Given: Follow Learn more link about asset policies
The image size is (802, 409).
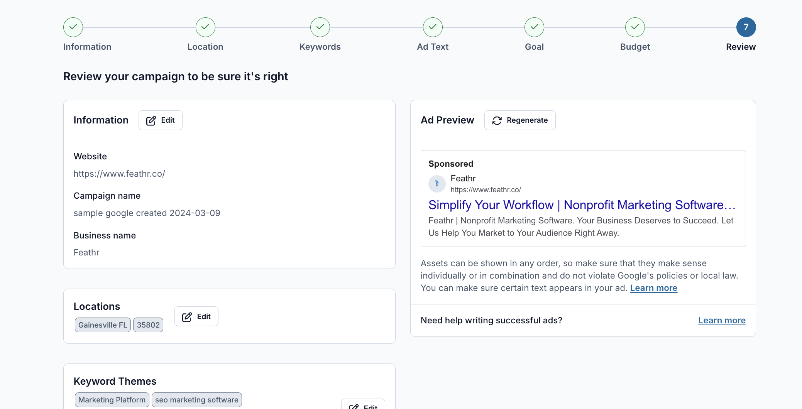Looking at the screenshot, I should (x=653, y=288).
